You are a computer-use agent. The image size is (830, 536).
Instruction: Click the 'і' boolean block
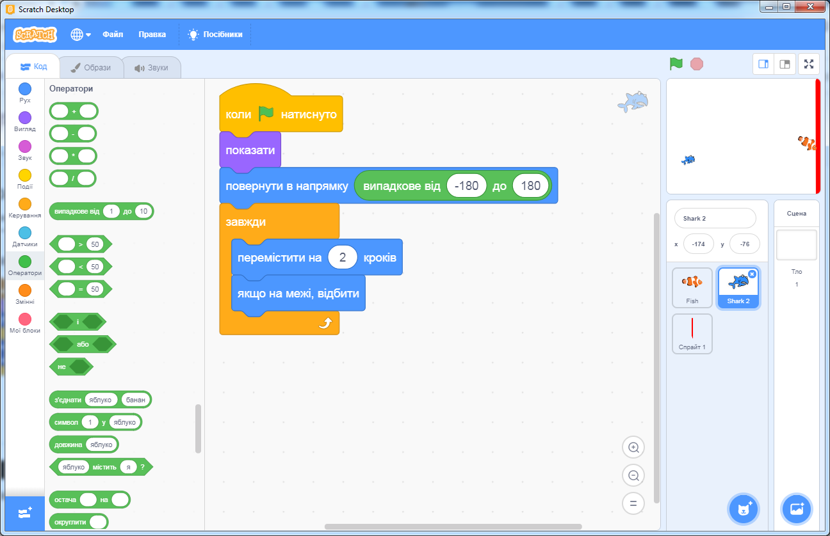pos(77,322)
